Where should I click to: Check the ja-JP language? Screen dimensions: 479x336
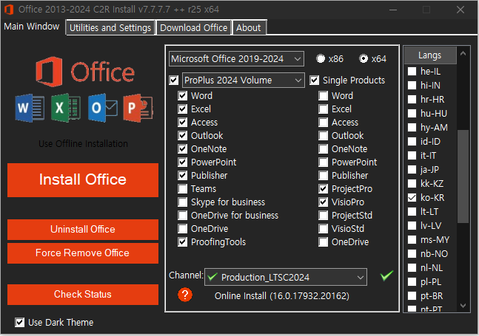[x=412, y=169]
